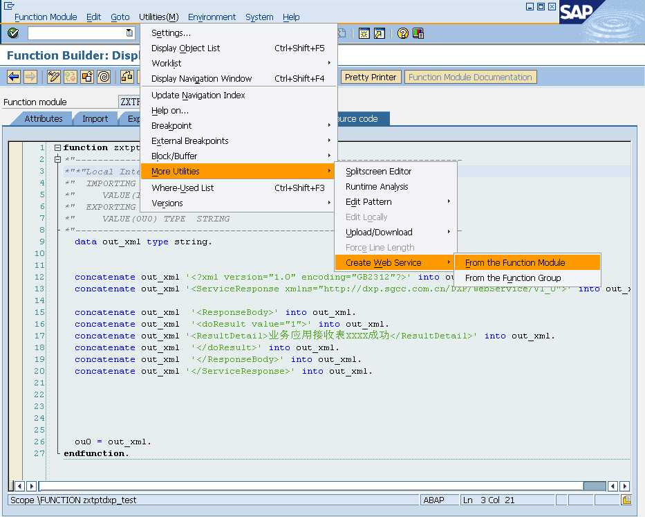Viewport: 645px width, 517px height.
Task: Expand the Upload/Download submenu
Action: click(395, 233)
